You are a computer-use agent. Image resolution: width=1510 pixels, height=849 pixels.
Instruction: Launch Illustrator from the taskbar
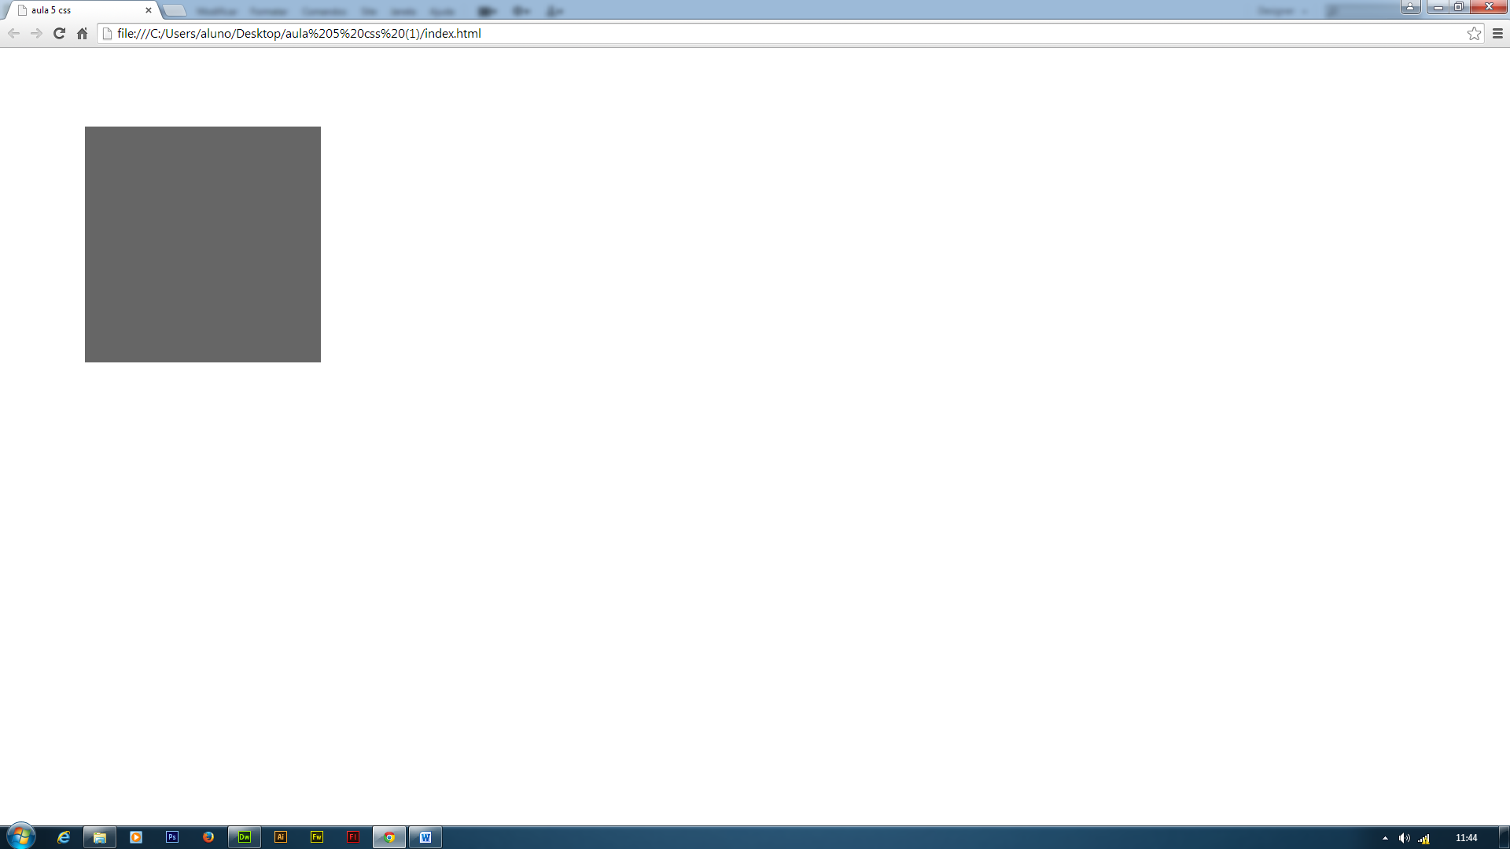(x=281, y=837)
